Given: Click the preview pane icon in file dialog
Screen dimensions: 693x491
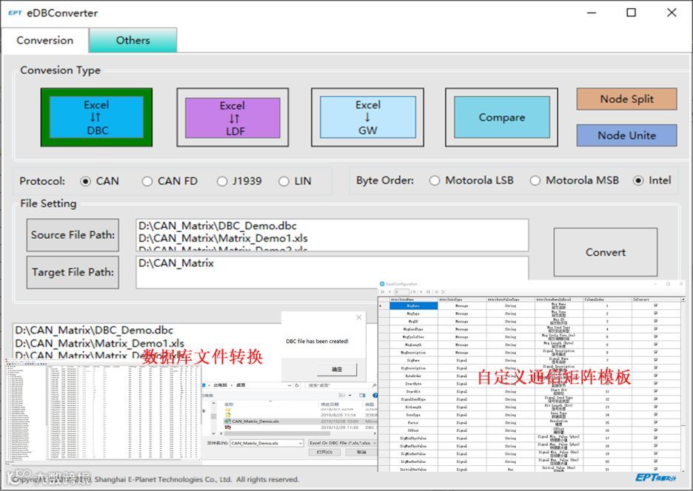Looking at the screenshot, I should [x=362, y=395].
